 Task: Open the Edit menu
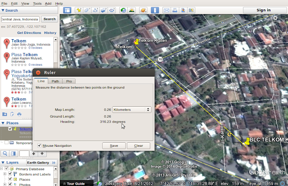click(x=14, y=4)
